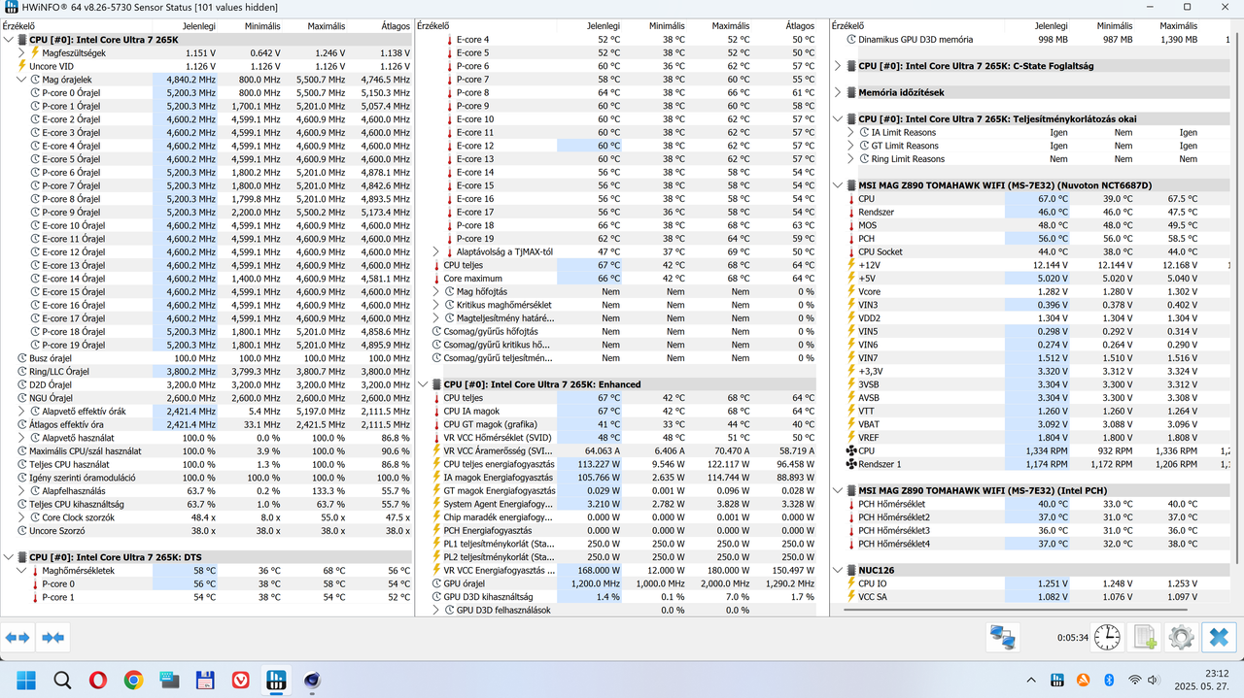Screen dimensions: 1244x698
Task: Click Érzékelő column header in middle panel
Action: [x=434, y=25]
